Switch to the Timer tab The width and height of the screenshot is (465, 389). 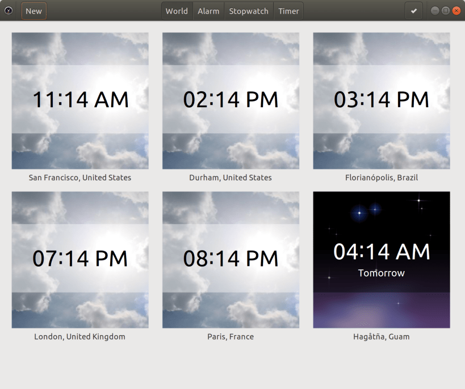tap(288, 11)
